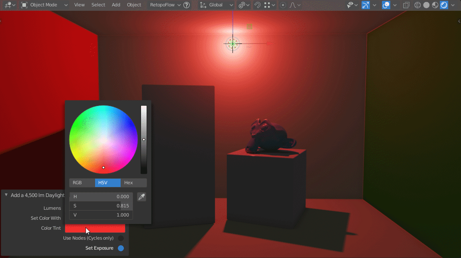Click the snap-to increment grid icon
461x258 pixels.
pos(267,5)
